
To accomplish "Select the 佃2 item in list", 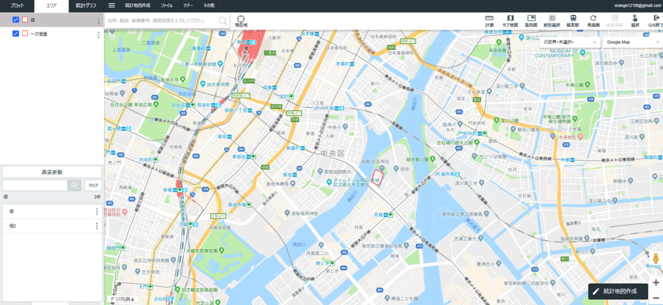I will (52, 226).
